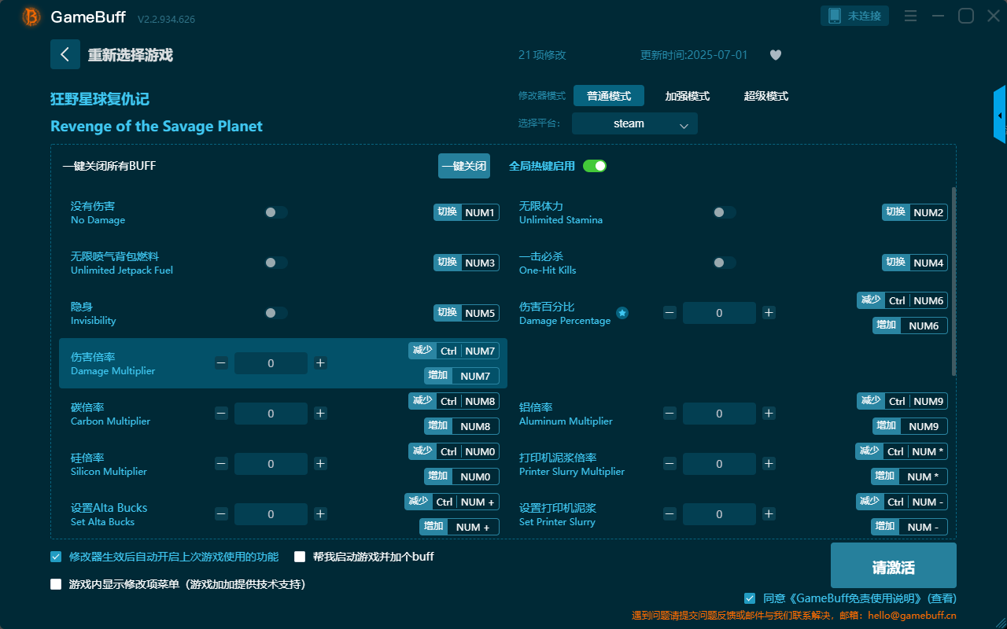Click the Silicon Multiplier value field
Viewport: 1007px width, 629px height.
click(271, 464)
